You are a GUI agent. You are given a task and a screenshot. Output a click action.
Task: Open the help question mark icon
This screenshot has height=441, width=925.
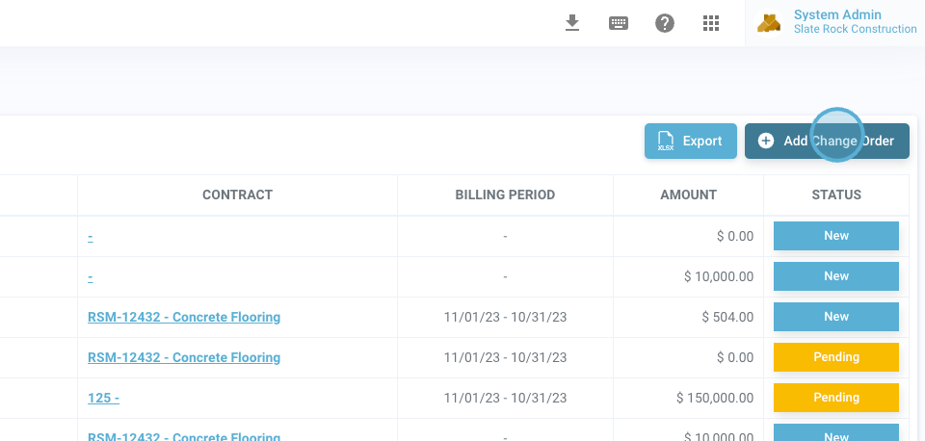pos(665,23)
